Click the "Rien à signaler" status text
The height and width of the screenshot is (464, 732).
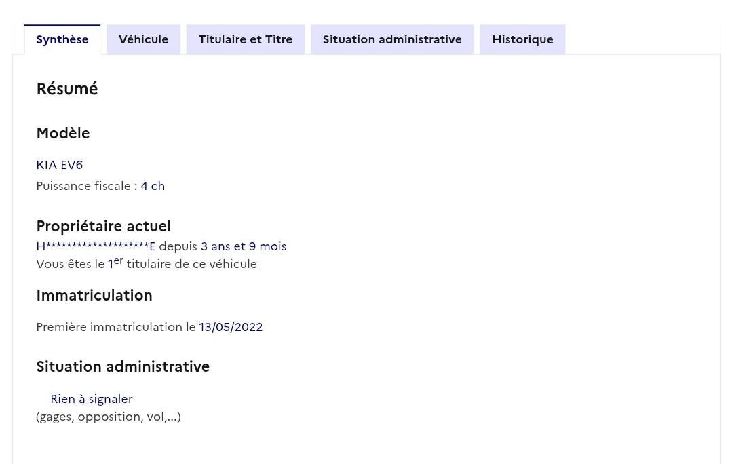point(91,399)
